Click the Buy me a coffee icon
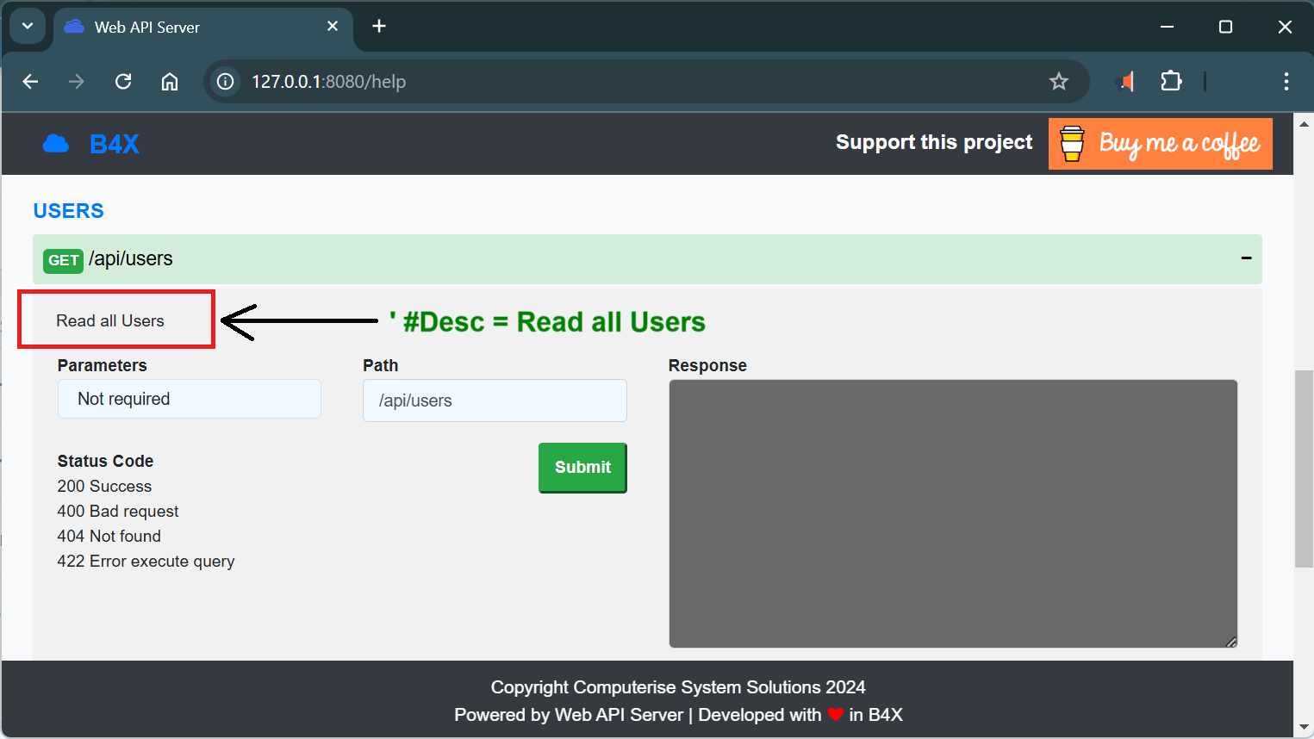The image size is (1314, 739). point(1071,143)
